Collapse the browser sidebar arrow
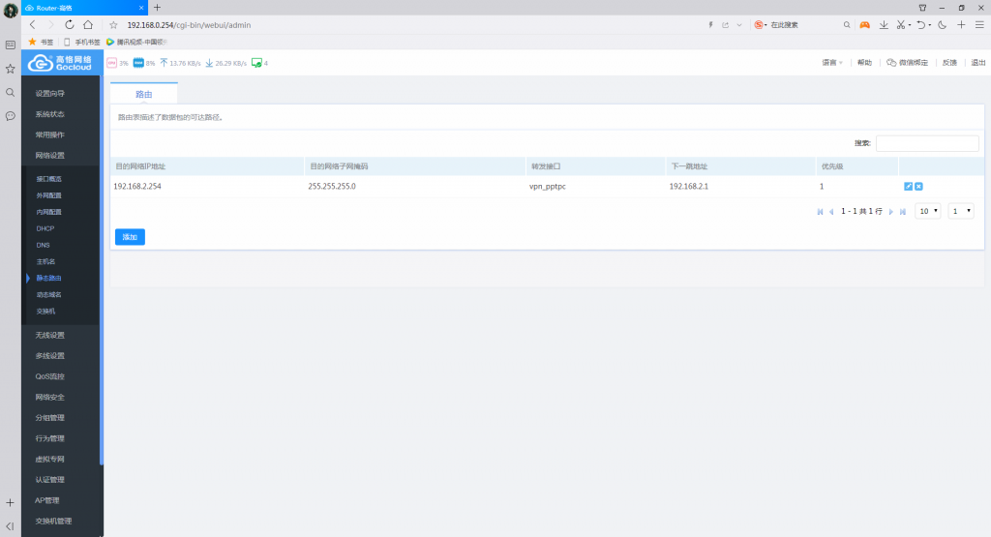Image resolution: width=991 pixels, height=537 pixels. pyautogui.click(x=10, y=526)
